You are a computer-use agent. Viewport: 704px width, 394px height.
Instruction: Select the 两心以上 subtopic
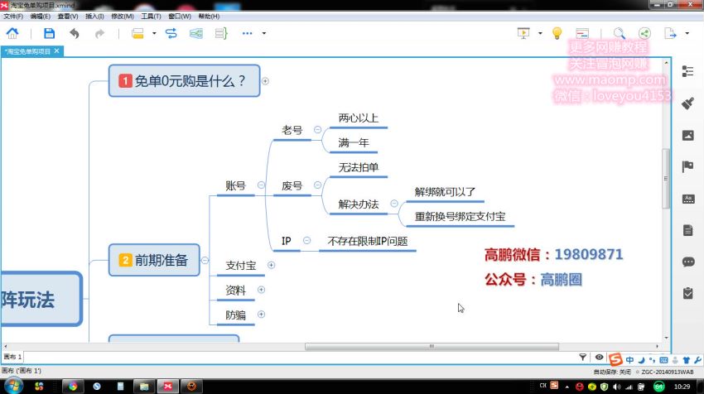pyautogui.click(x=359, y=118)
